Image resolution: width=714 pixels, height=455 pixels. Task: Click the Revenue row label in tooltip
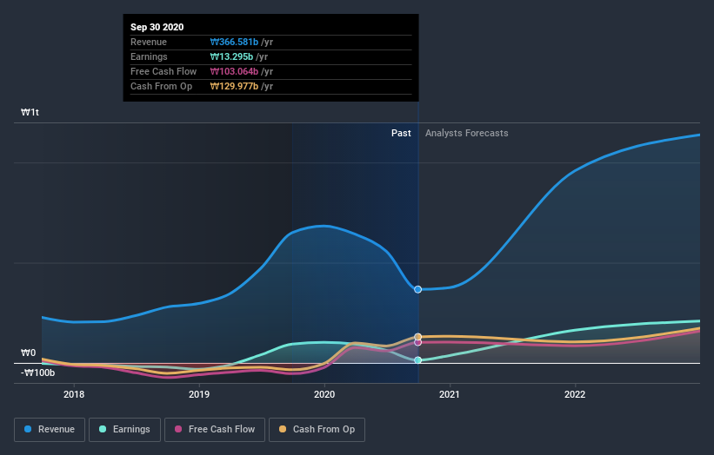pyautogui.click(x=149, y=42)
